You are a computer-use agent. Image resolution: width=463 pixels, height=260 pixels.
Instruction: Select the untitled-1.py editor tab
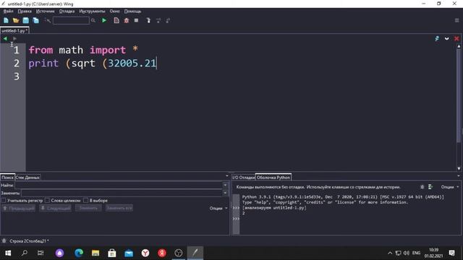[x=14, y=30]
